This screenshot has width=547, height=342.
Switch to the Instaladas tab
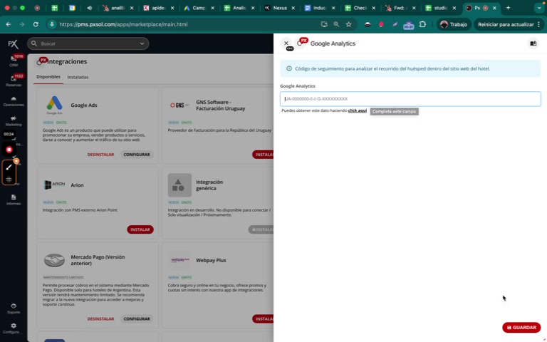pos(78,77)
